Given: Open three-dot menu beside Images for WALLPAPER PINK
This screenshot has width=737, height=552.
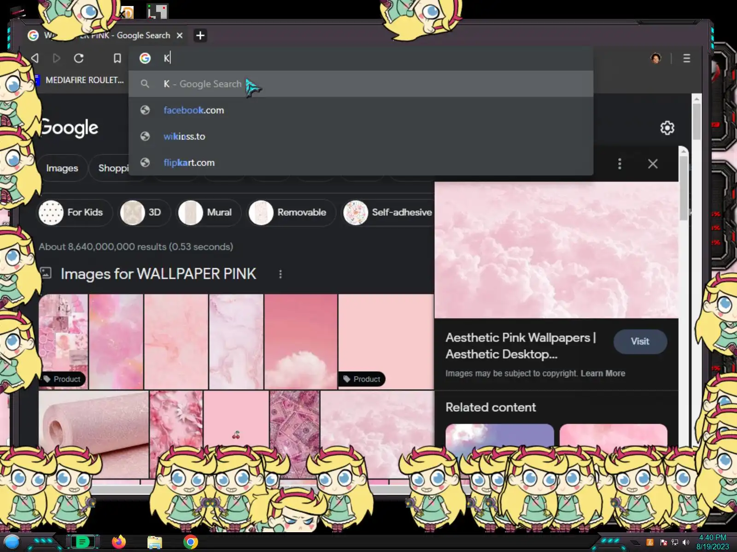Looking at the screenshot, I should pos(280,274).
